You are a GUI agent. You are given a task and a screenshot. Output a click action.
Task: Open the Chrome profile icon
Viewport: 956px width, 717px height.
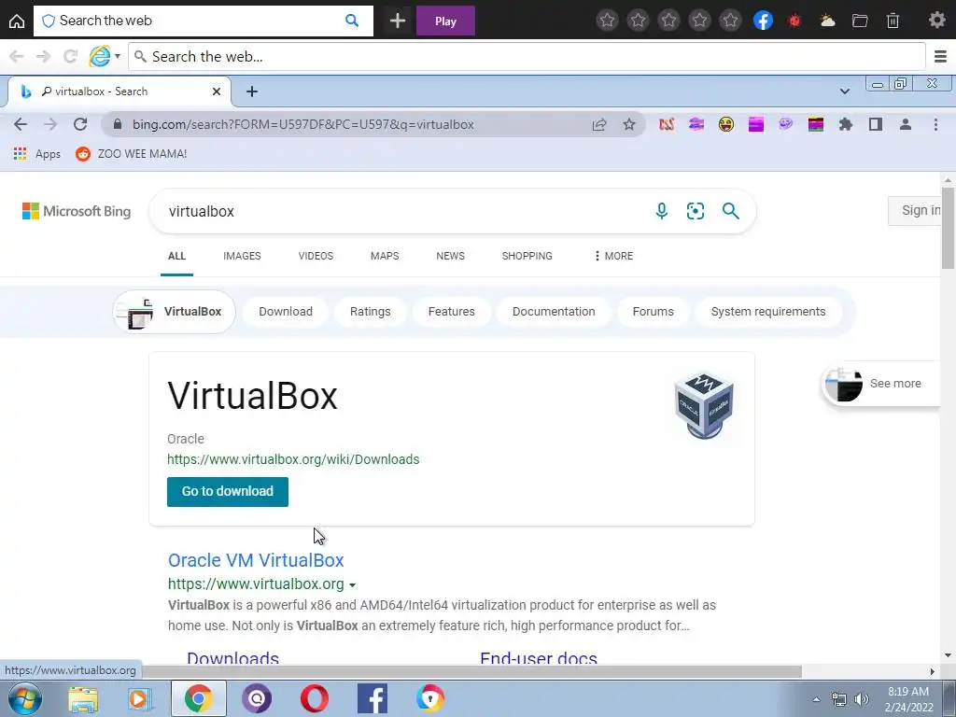[906, 124]
